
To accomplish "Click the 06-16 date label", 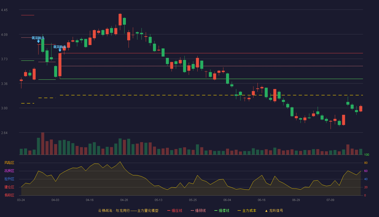I will pyautogui.click(x=262, y=200).
